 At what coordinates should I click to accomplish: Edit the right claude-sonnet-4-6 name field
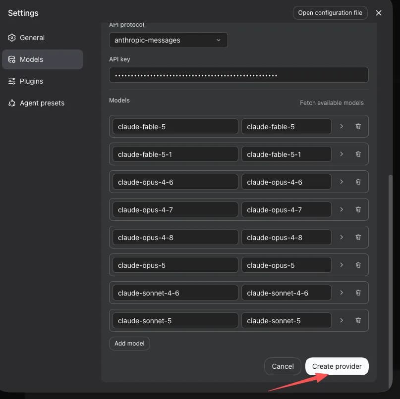(x=286, y=293)
